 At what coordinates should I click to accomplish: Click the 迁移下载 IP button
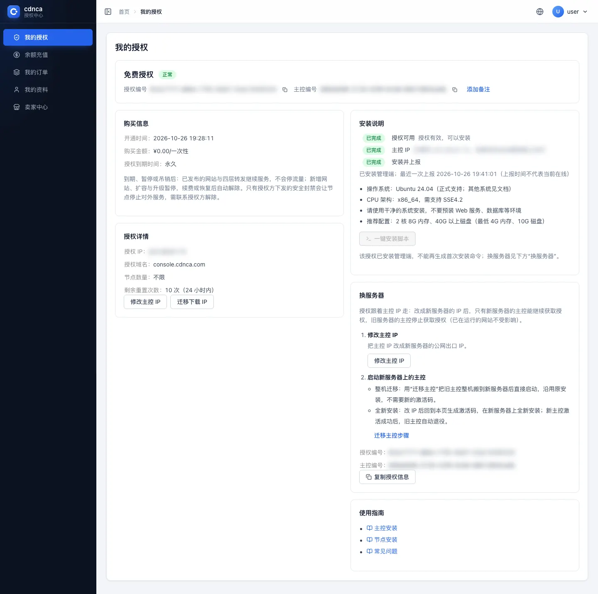point(192,302)
